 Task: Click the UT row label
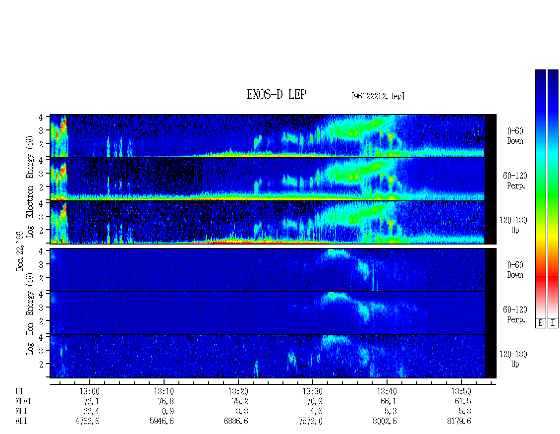tap(19, 391)
